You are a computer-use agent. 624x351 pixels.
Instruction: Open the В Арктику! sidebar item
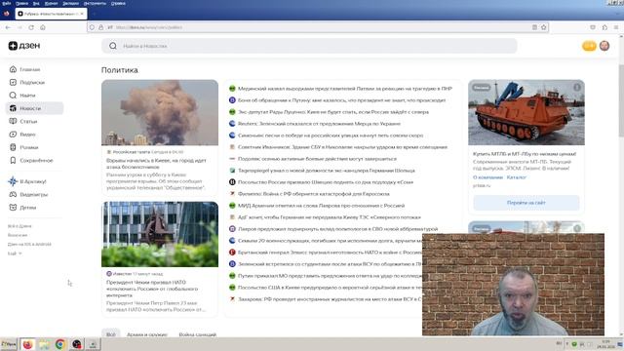point(27,181)
